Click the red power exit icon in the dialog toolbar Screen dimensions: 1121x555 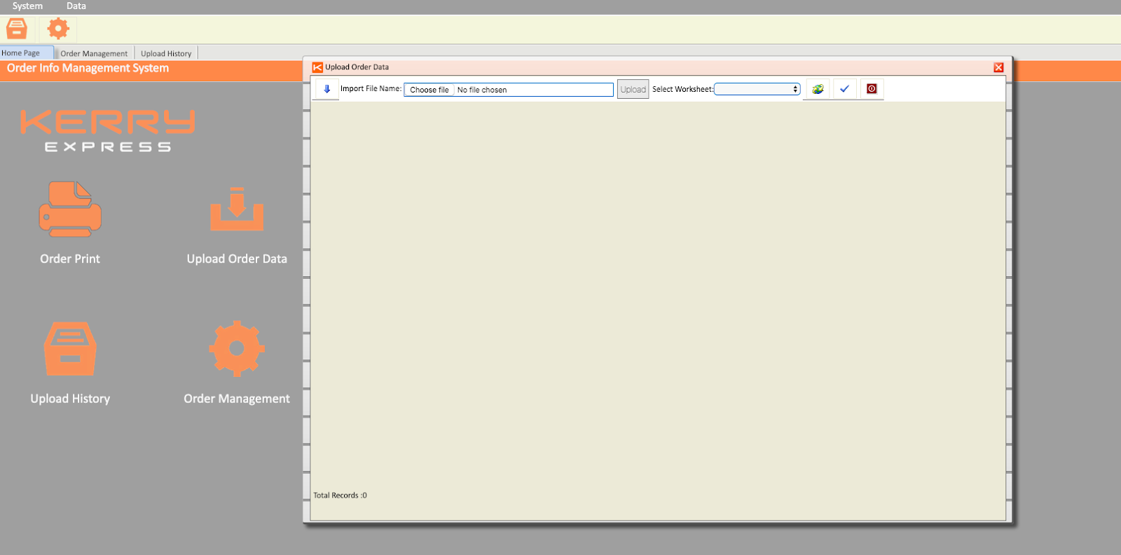[872, 89]
